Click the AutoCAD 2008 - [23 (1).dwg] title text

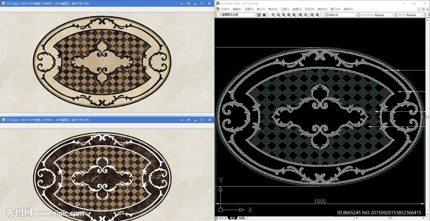[240, 3]
